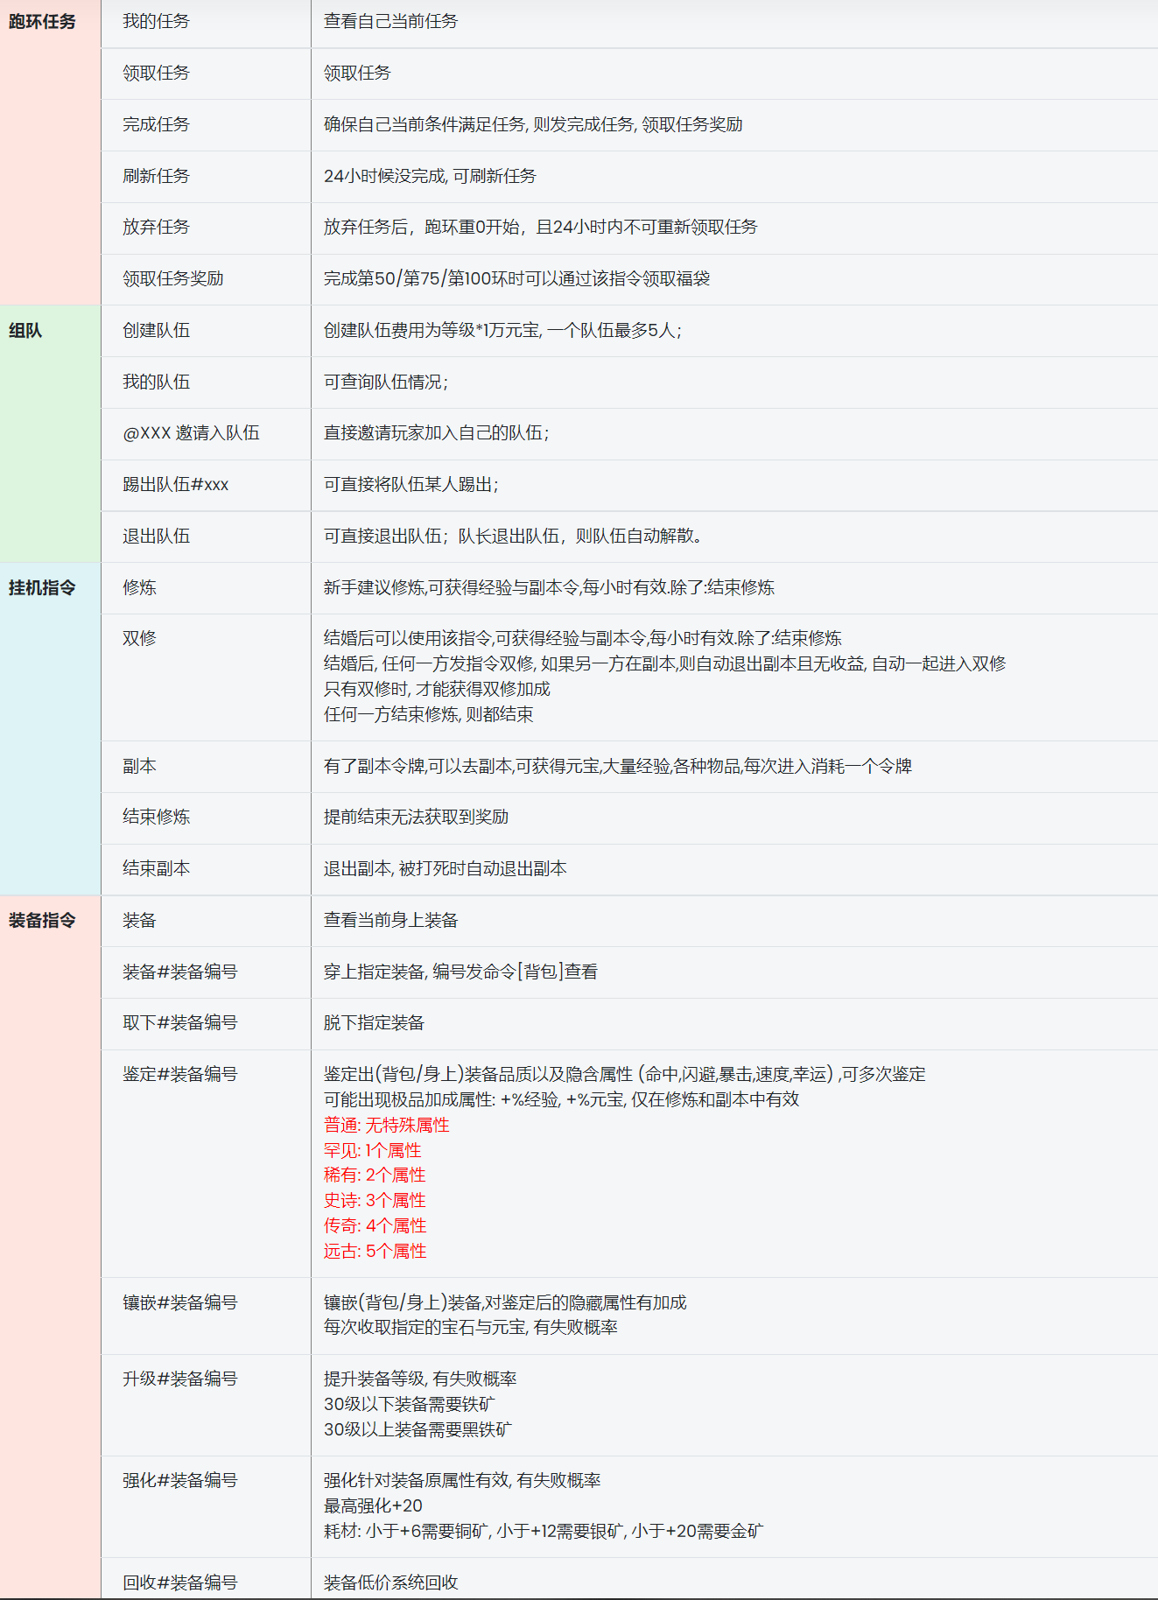Click the 结束副本 command cell
1158x1600 pixels.
(206, 869)
